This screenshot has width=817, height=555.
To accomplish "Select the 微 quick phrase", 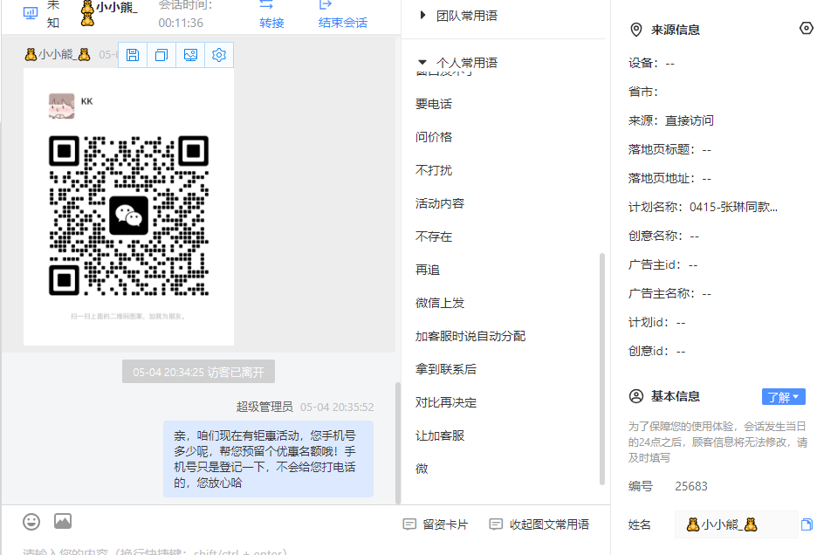I will click(422, 469).
